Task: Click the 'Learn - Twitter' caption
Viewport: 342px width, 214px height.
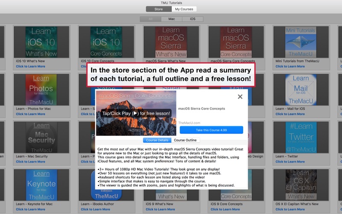Action: 286,156
